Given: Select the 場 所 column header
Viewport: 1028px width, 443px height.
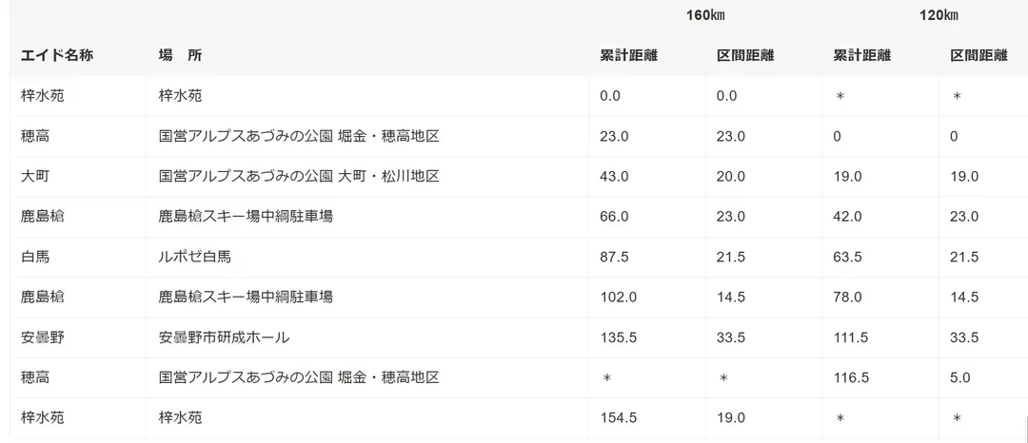Looking at the screenshot, I should [x=180, y=56].
